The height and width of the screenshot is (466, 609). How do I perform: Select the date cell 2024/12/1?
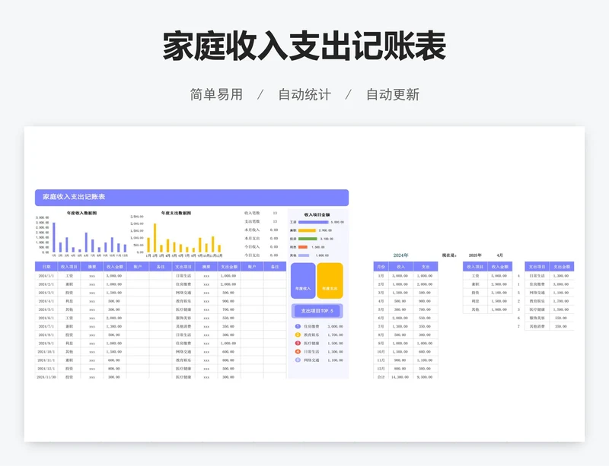(x=46, y=369)
